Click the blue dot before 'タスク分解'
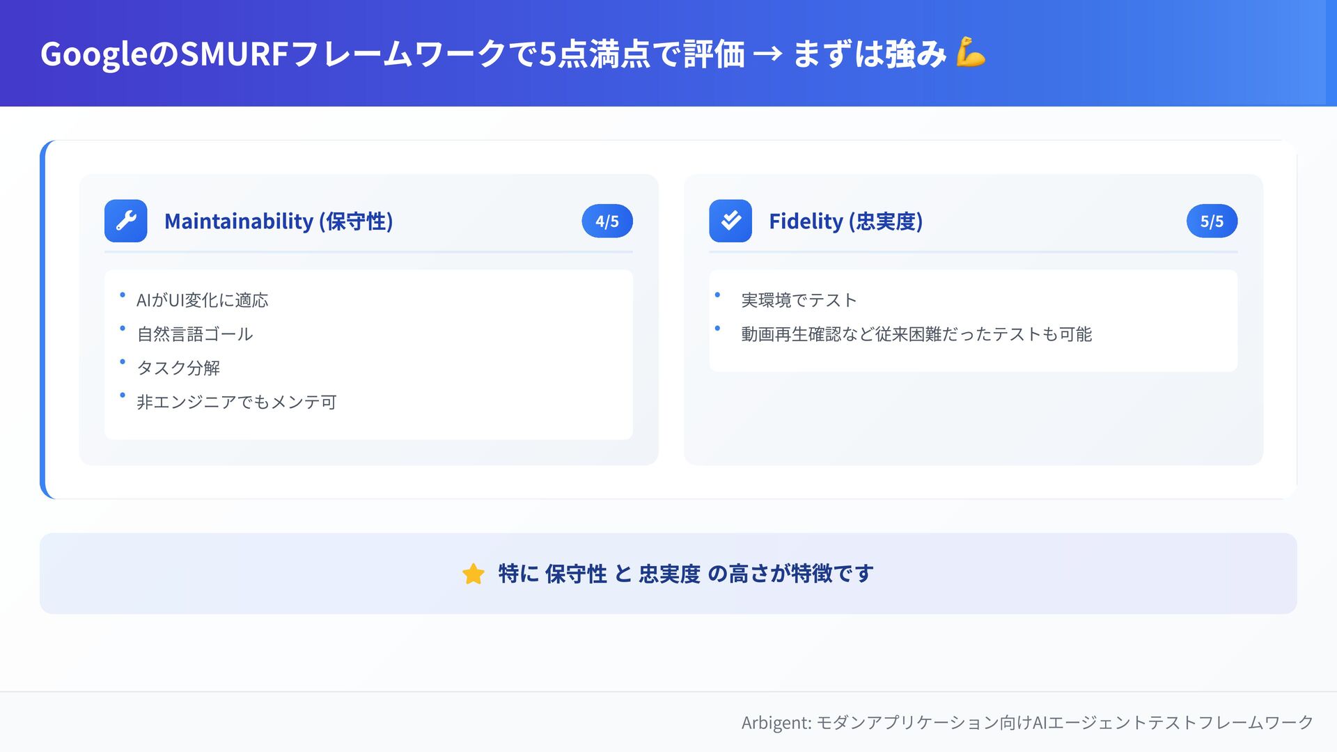 tap(123, 361)
